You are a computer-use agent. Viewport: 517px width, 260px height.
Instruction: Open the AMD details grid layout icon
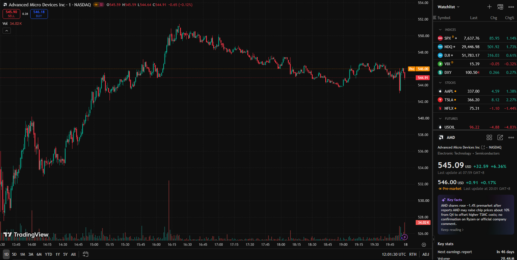(489, 137)
